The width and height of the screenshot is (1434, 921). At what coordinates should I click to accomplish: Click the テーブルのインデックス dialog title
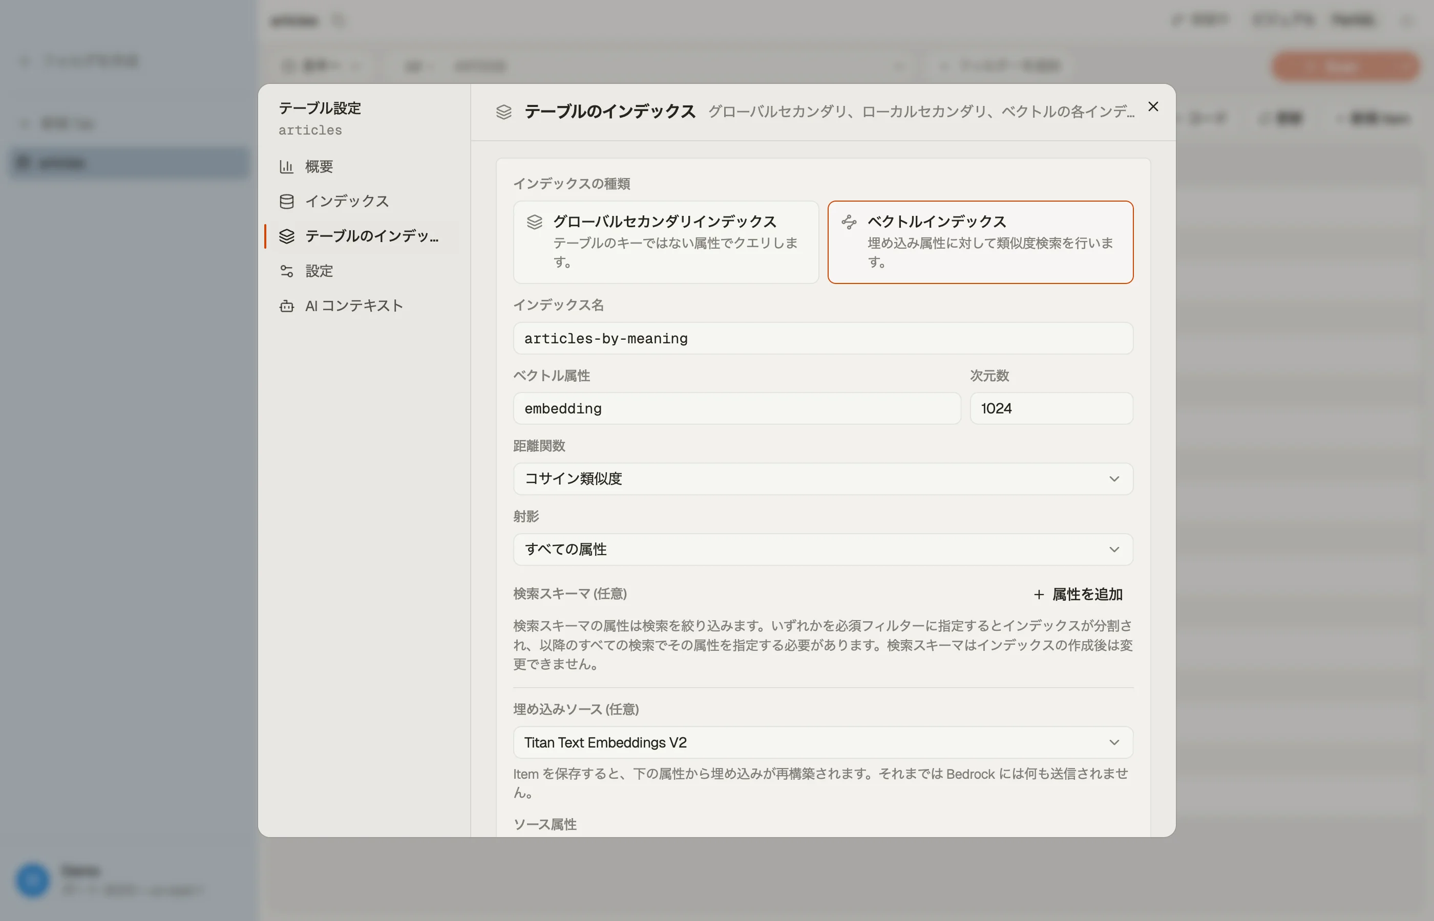[610, 111]
